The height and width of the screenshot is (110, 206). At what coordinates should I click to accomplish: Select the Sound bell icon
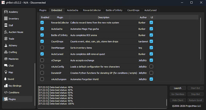click(5, 79)
